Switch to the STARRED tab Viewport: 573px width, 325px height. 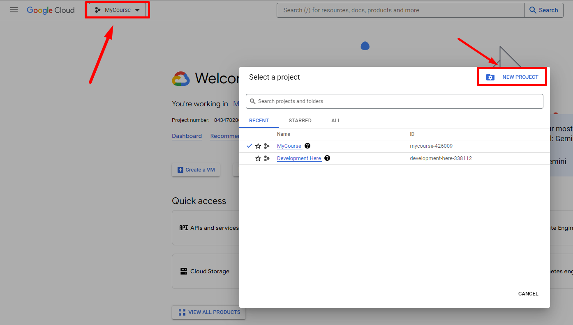tap(300, 121)
